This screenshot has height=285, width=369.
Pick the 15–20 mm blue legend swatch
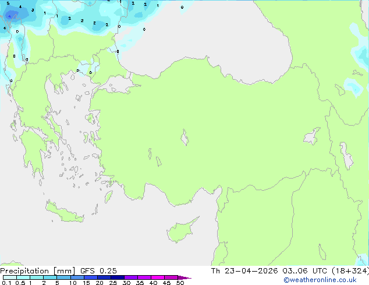tap(91, 277)
